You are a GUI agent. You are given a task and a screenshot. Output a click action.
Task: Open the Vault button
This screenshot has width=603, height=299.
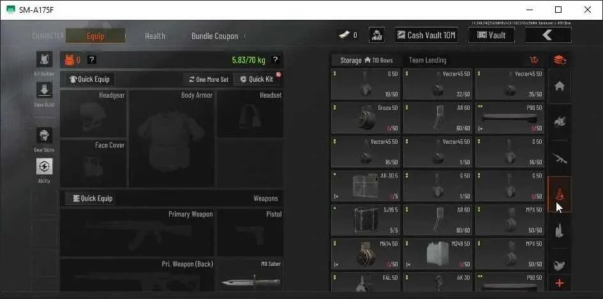(x=491, y=35)
